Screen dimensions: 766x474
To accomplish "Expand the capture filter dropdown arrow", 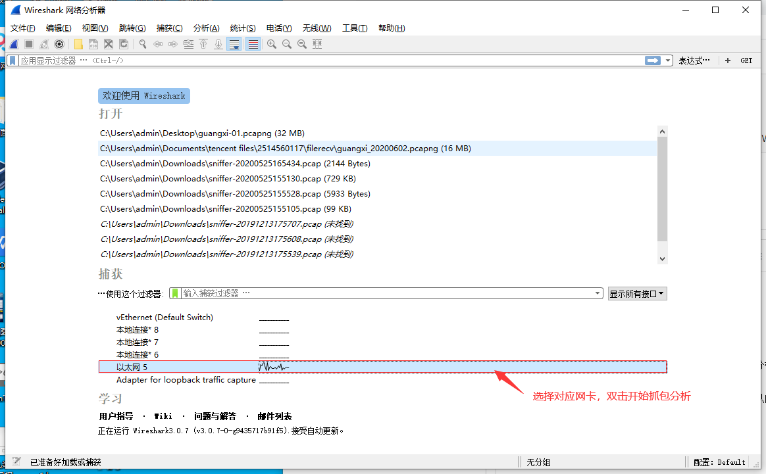I will point(598,293).
